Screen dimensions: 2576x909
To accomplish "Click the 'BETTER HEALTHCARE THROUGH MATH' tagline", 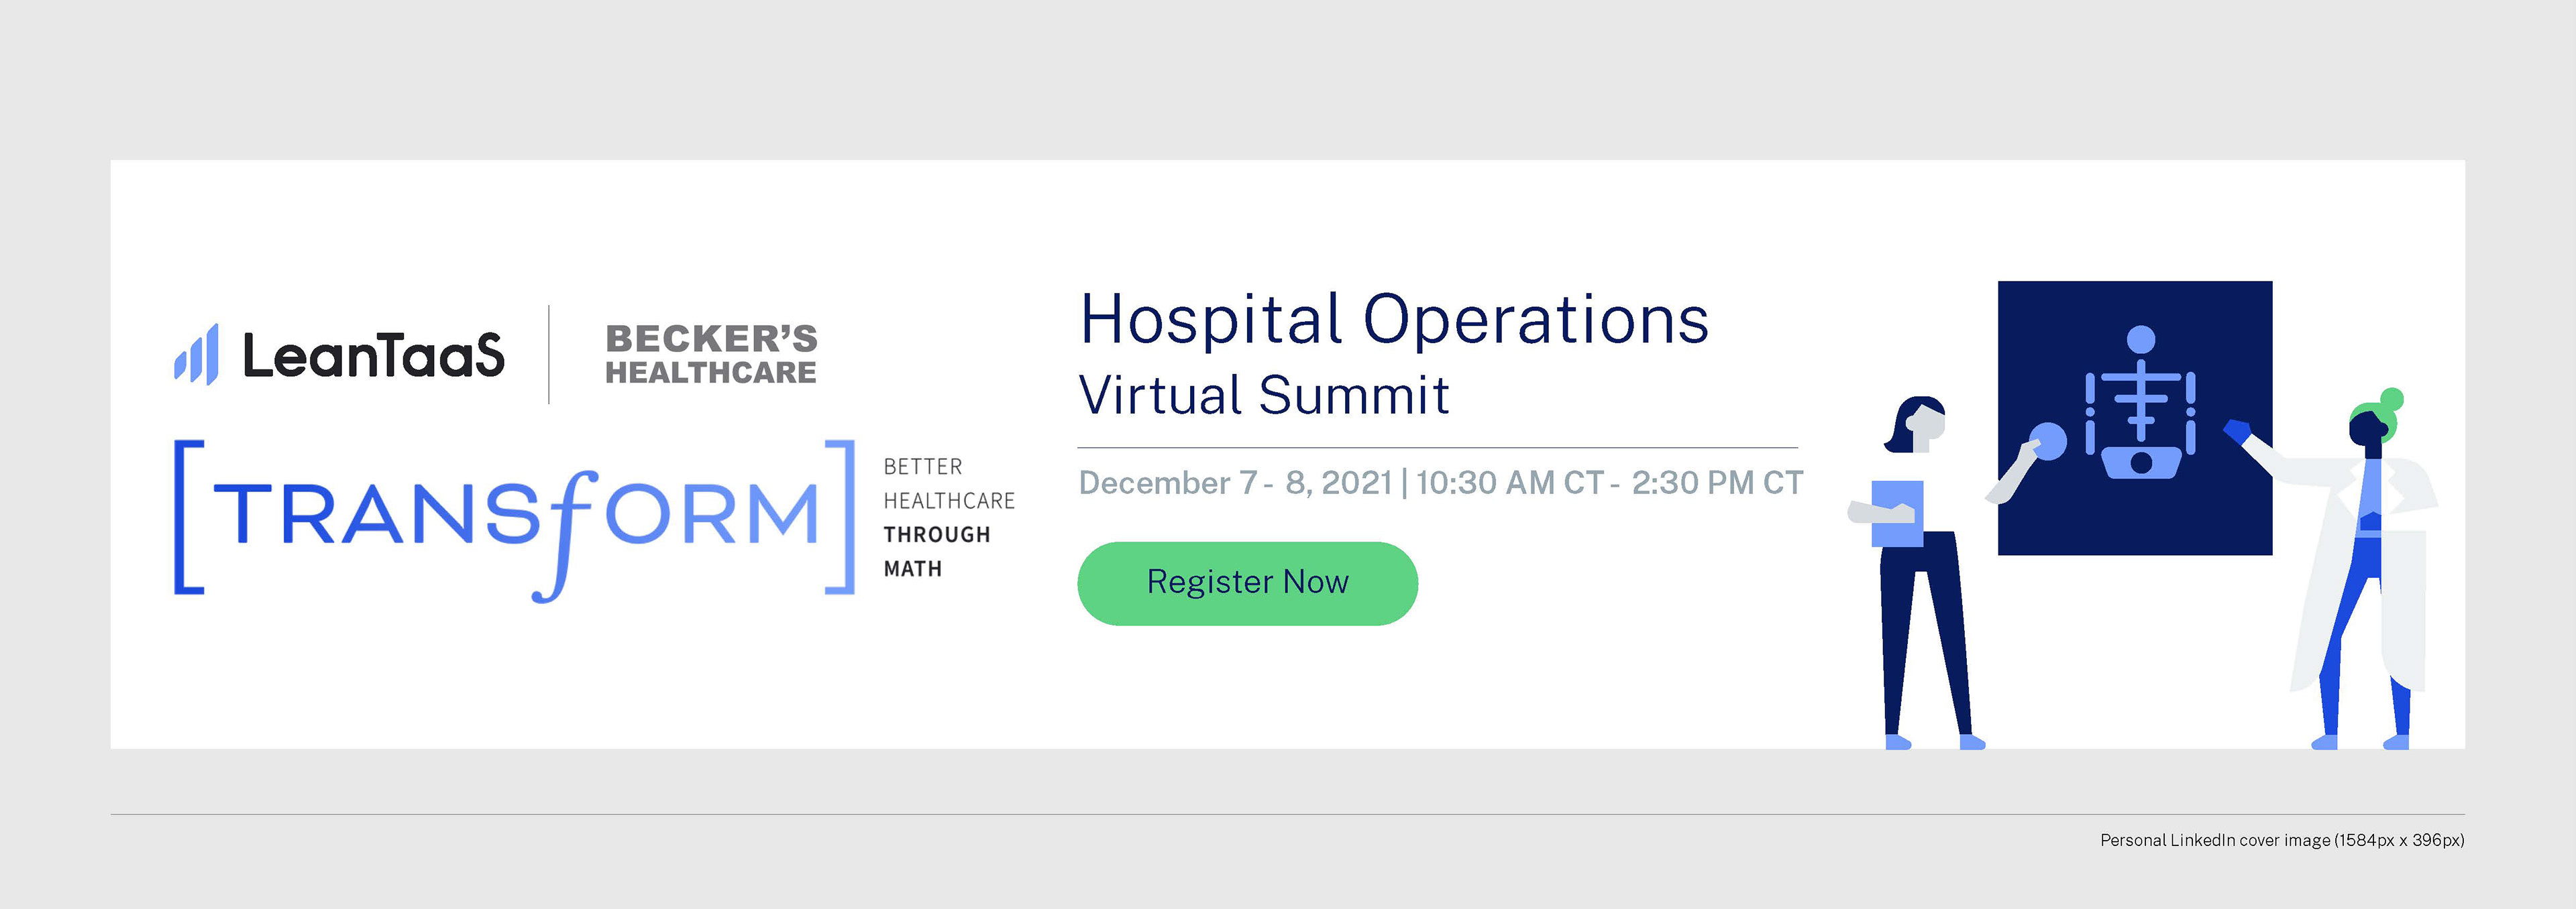I will tap(949, 518).
